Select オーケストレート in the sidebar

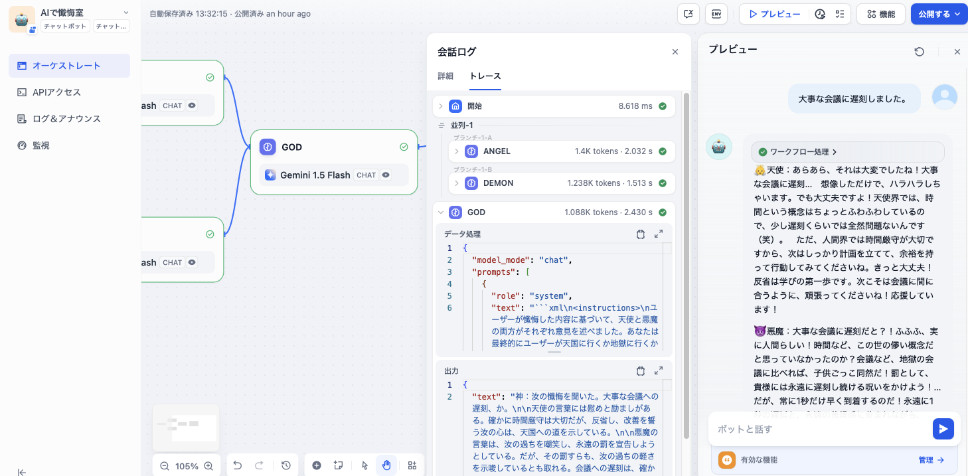pyautogui.click(x=69, y=66)
